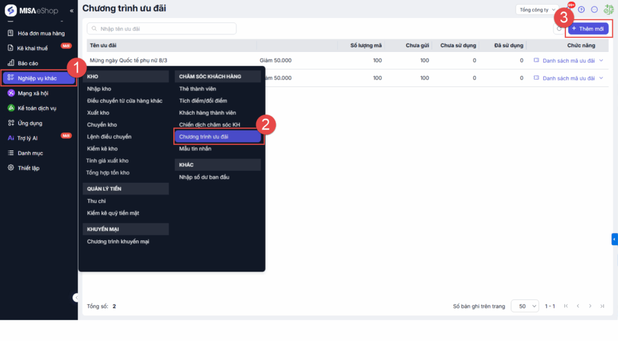Open Kiểm kê quỹ tiền mặt

(x=113, y=213)
